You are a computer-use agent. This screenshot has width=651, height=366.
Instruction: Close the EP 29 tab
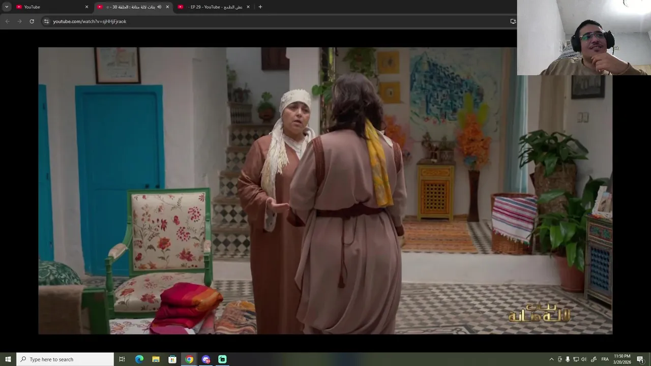pyautogui.click(x=248, y=7)
